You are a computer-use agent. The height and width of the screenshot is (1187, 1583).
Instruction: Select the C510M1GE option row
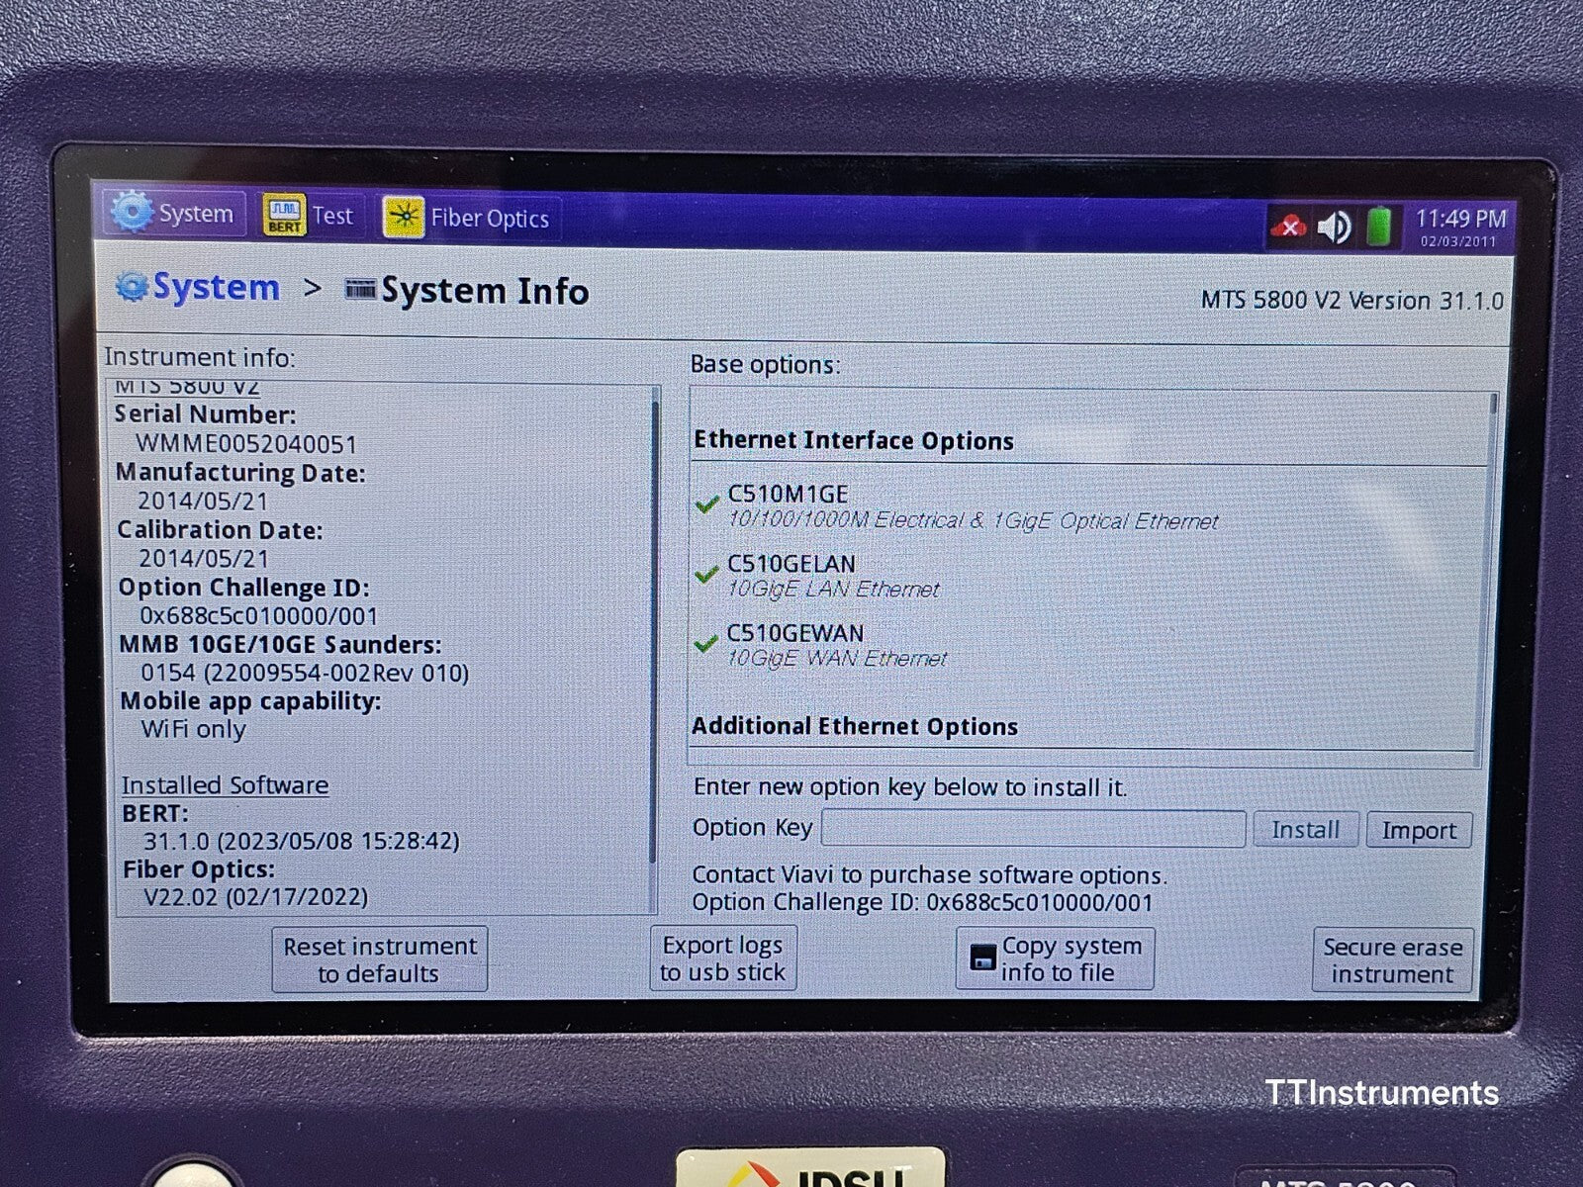tap(957, 506)
